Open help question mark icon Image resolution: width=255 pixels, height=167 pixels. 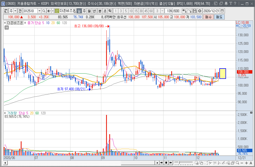(x=235, y=3)
